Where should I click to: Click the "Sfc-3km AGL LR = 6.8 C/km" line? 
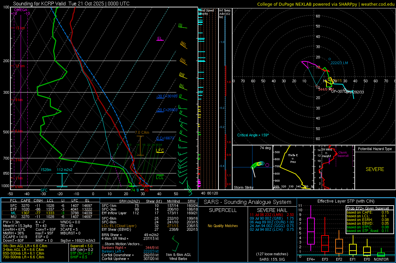(x=25, y=246)
